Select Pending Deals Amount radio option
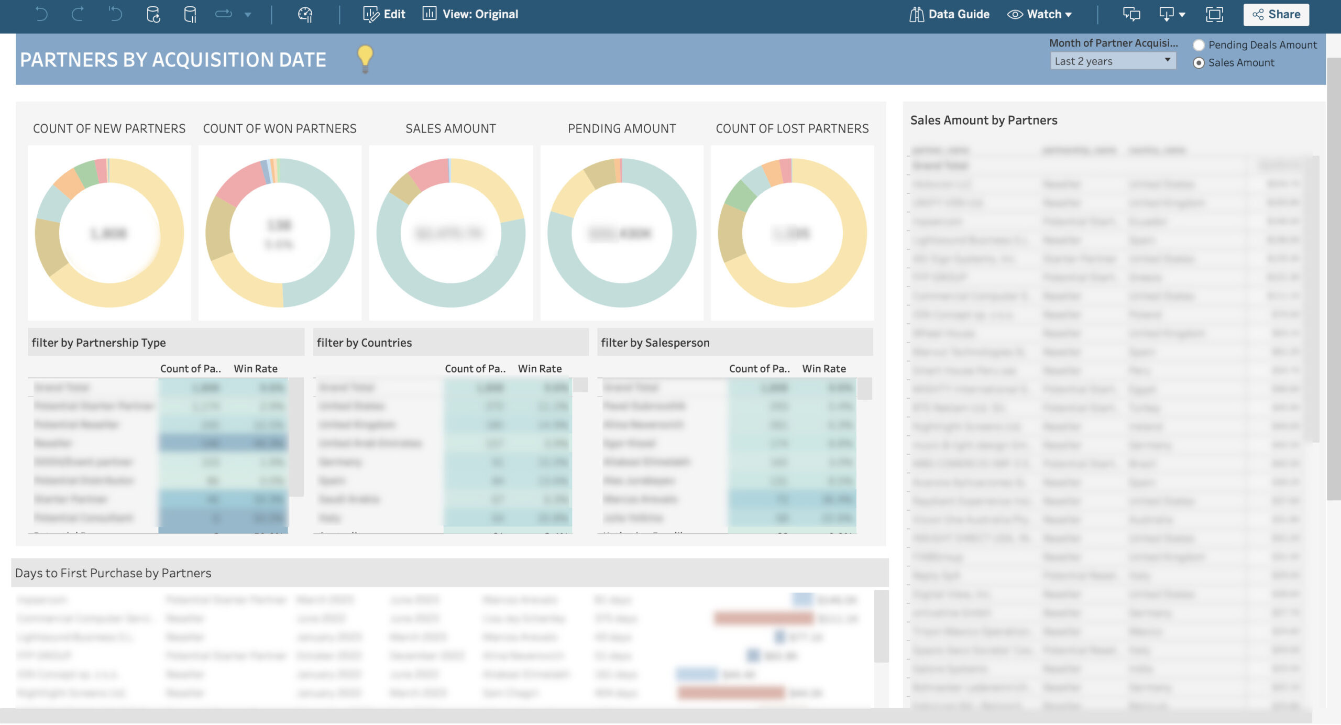Screen dimensions: 1341x725 pyautogui.click(x=1199, y=45)
